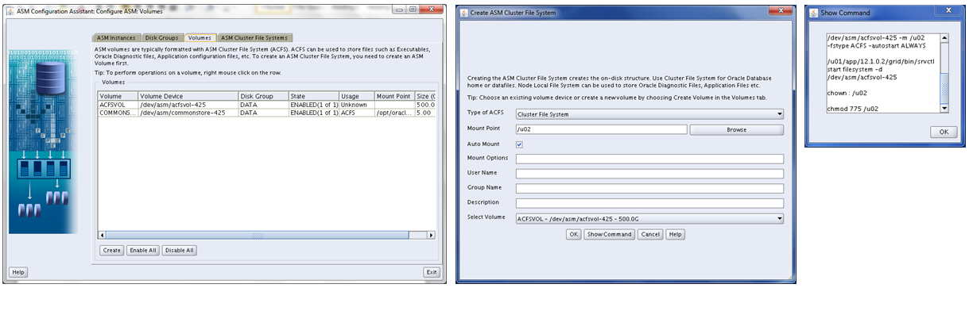
Task: Click the Create volume button
Action: point(111,250)
